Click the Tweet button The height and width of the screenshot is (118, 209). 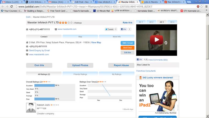(x=109, y=29)
